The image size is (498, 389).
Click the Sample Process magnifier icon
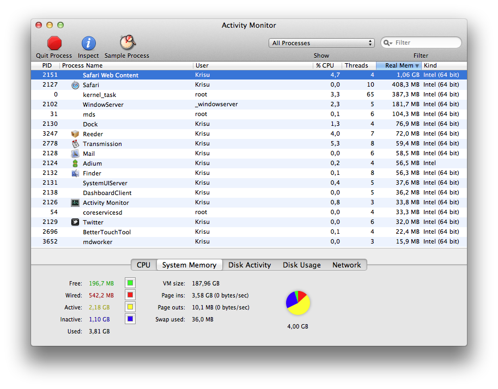coord(127,42)
